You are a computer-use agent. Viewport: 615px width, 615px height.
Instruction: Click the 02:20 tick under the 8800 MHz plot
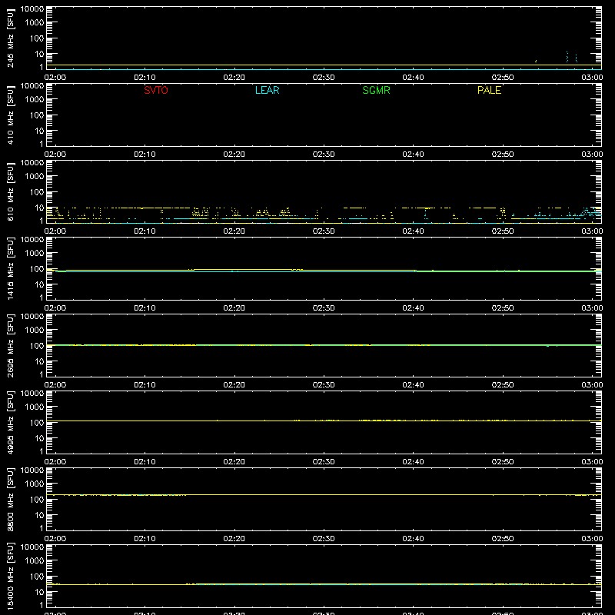click(x=234, y=539)
